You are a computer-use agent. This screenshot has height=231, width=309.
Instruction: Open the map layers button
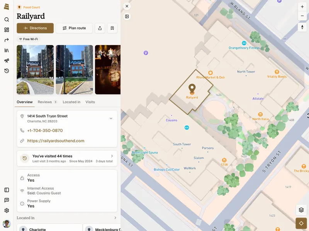point(301,210)
